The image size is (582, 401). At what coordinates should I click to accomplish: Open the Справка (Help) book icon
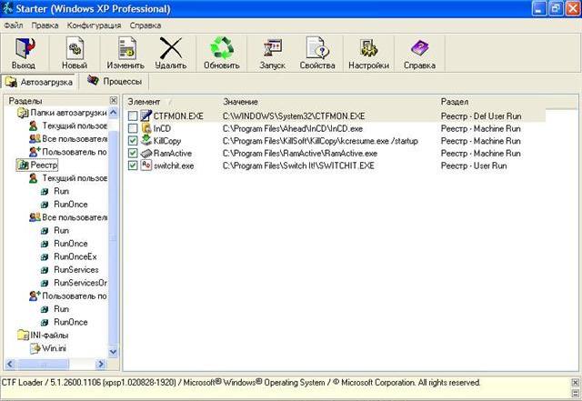pyautogui.click(x=419, y=53)
